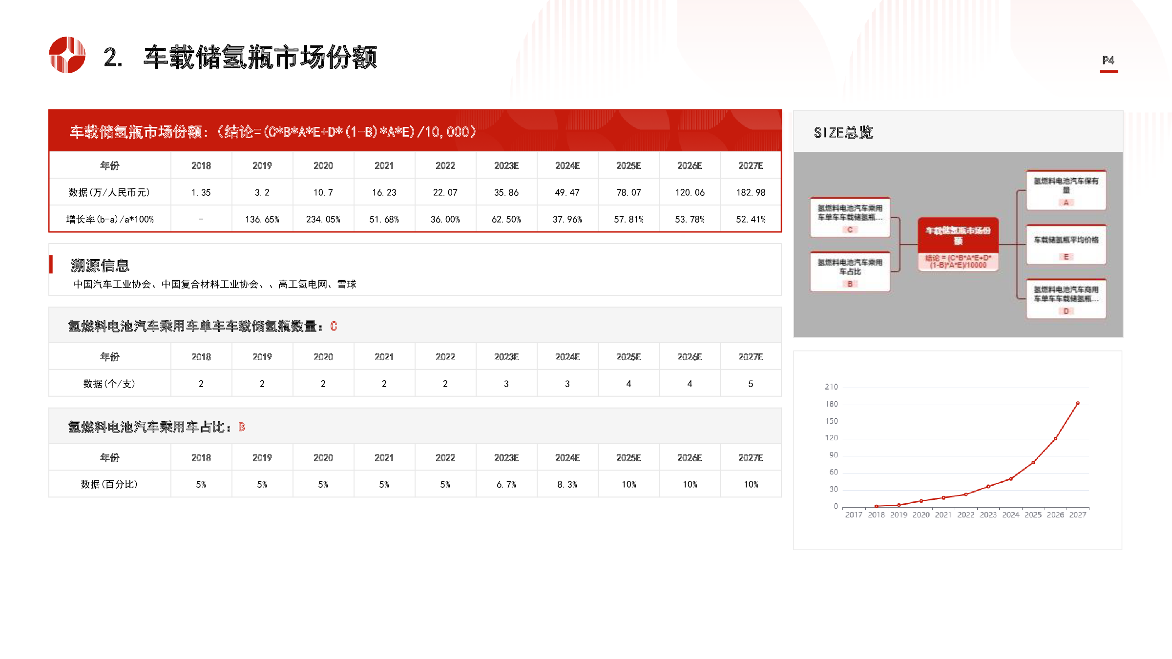This screenshot has height=659, width=1172.
Task: Click the 2023E bottle count cell 3
Action: 506,384
